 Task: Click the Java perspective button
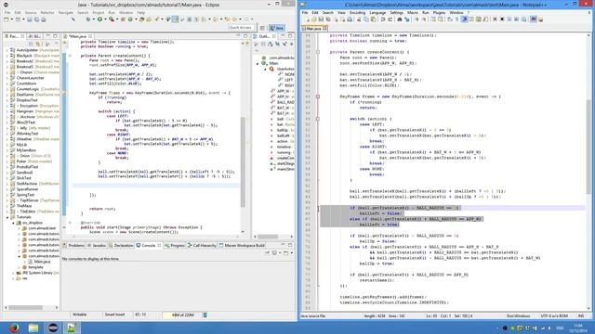(277, 28)
